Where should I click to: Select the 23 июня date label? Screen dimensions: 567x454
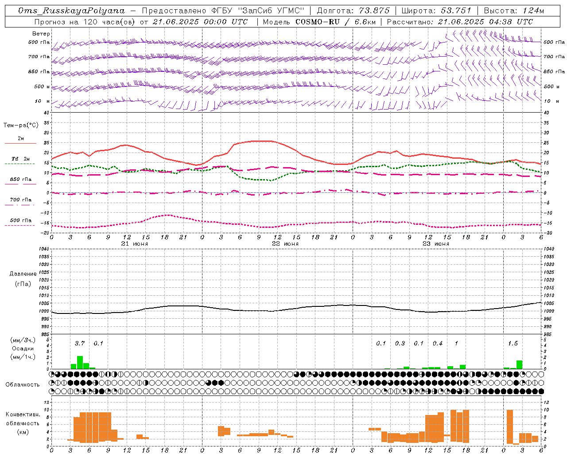[x=436, y=244]
